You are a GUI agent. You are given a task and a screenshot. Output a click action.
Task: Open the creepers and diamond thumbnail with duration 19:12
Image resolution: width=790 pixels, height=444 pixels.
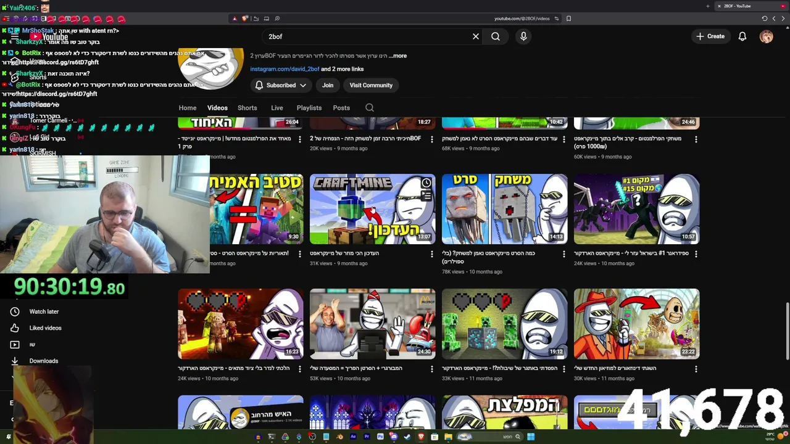coord(504,324)
